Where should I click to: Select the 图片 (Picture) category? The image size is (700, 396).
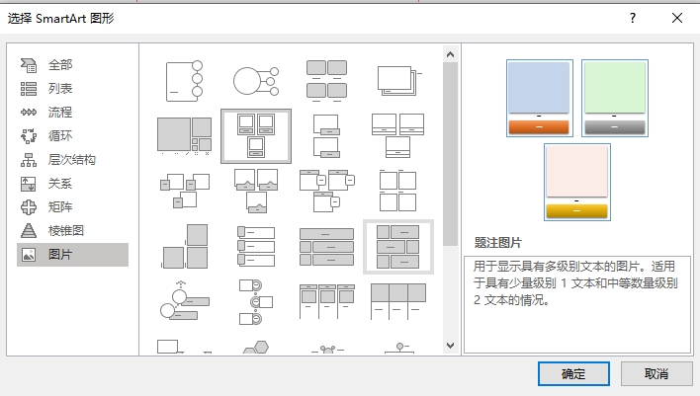click(x=72, y=255)
